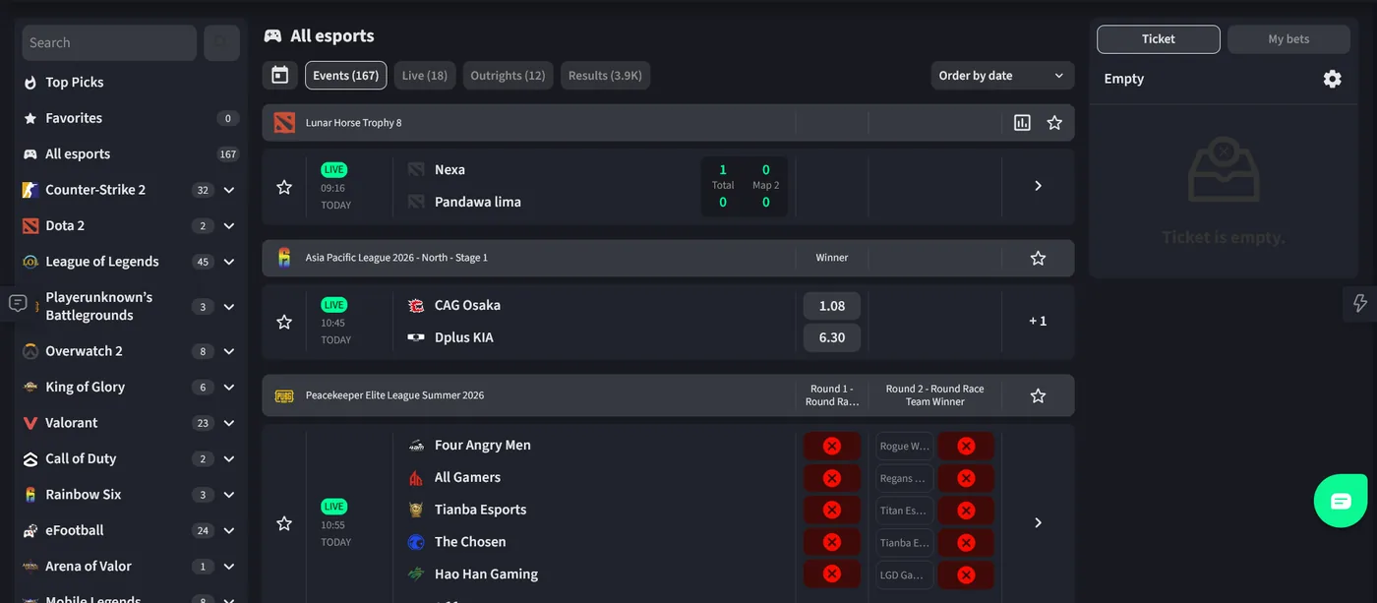Favorite the Peacekeeper Elite League Summer 2026
This screenshot has width=1377, height=603.
tap(1038, 395)
